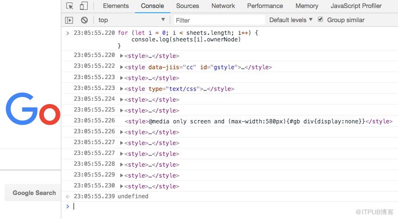Activate the inspect element picker icon
398x219 pixels.
[69, 6]
